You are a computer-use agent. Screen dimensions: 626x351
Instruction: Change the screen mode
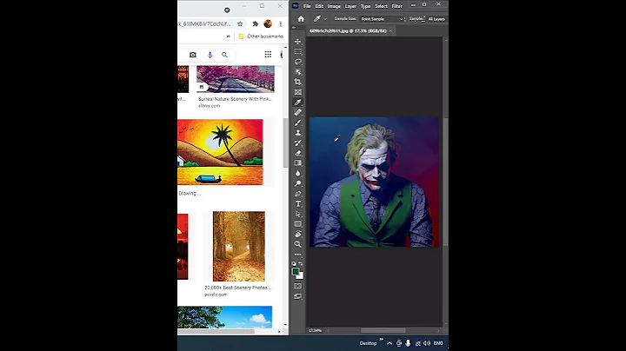click(298, 296)
